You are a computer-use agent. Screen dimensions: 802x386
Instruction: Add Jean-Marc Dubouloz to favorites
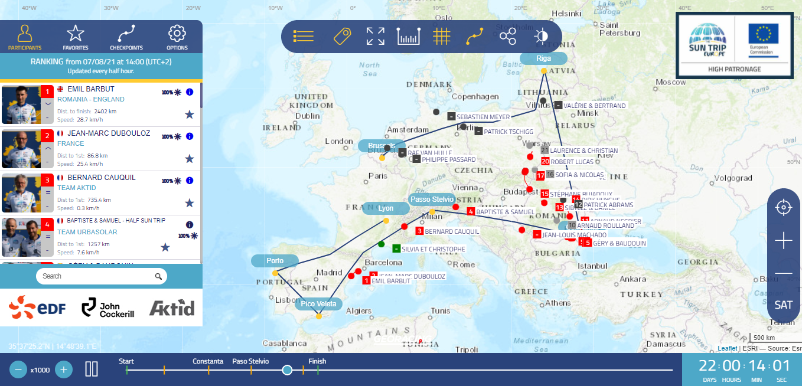[190, 159]
